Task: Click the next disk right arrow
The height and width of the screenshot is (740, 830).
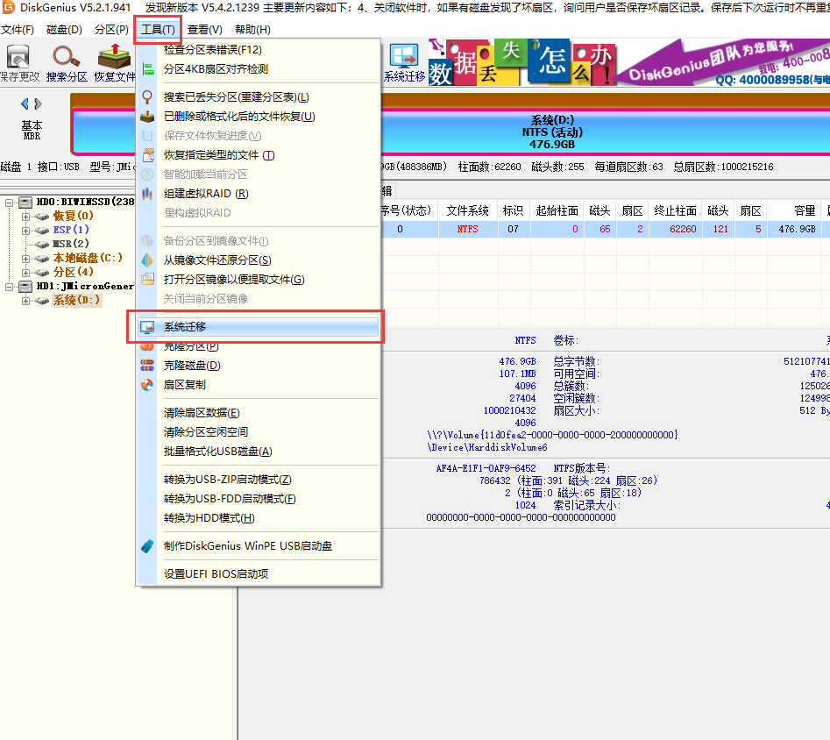Action: (x=38, y=103)
